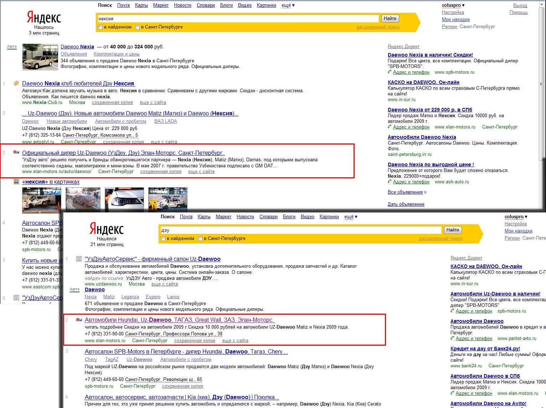The height and width of the screenshot is (408, 546).
Task: Toggle "в найденном" checkbox in дэу search
Action: coord(163,239)
